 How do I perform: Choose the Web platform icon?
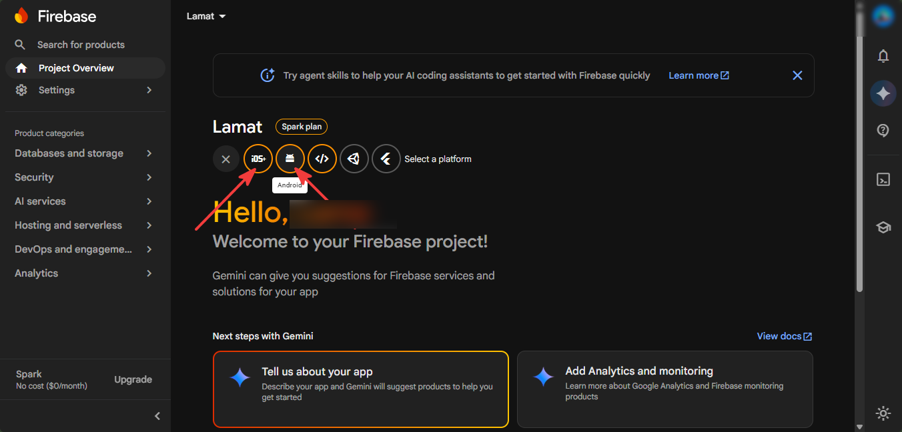(x=322, y=159)
